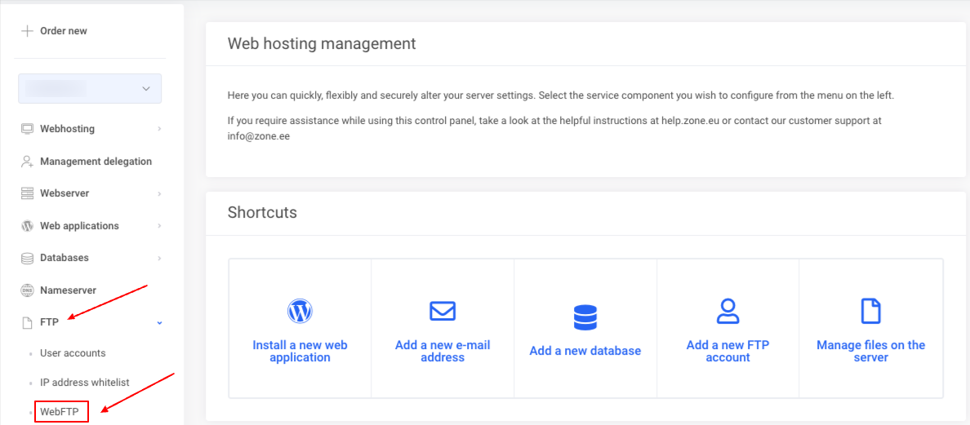Expand the Webserver submenu arrow
Screen dimensions: 970x425
159,194
